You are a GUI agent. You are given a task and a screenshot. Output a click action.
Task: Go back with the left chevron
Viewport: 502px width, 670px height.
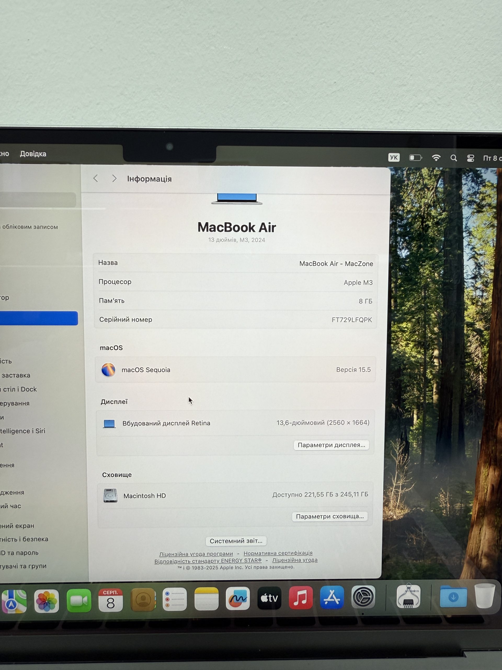click(x=96, y=178)
